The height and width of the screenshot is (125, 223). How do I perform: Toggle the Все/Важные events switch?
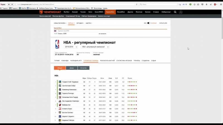tap(149, 23)
